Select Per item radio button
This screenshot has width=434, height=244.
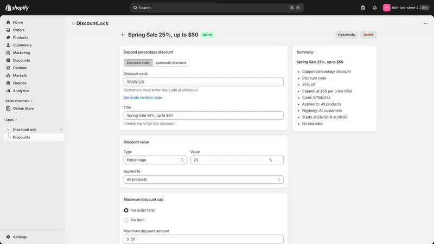pyautogui.click(x=126, y=220)
